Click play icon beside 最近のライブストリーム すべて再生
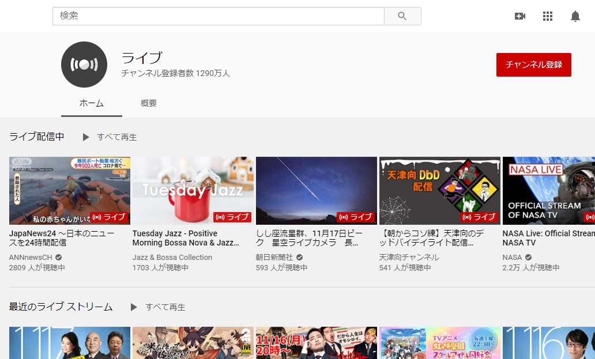 [x=134, y=307]
